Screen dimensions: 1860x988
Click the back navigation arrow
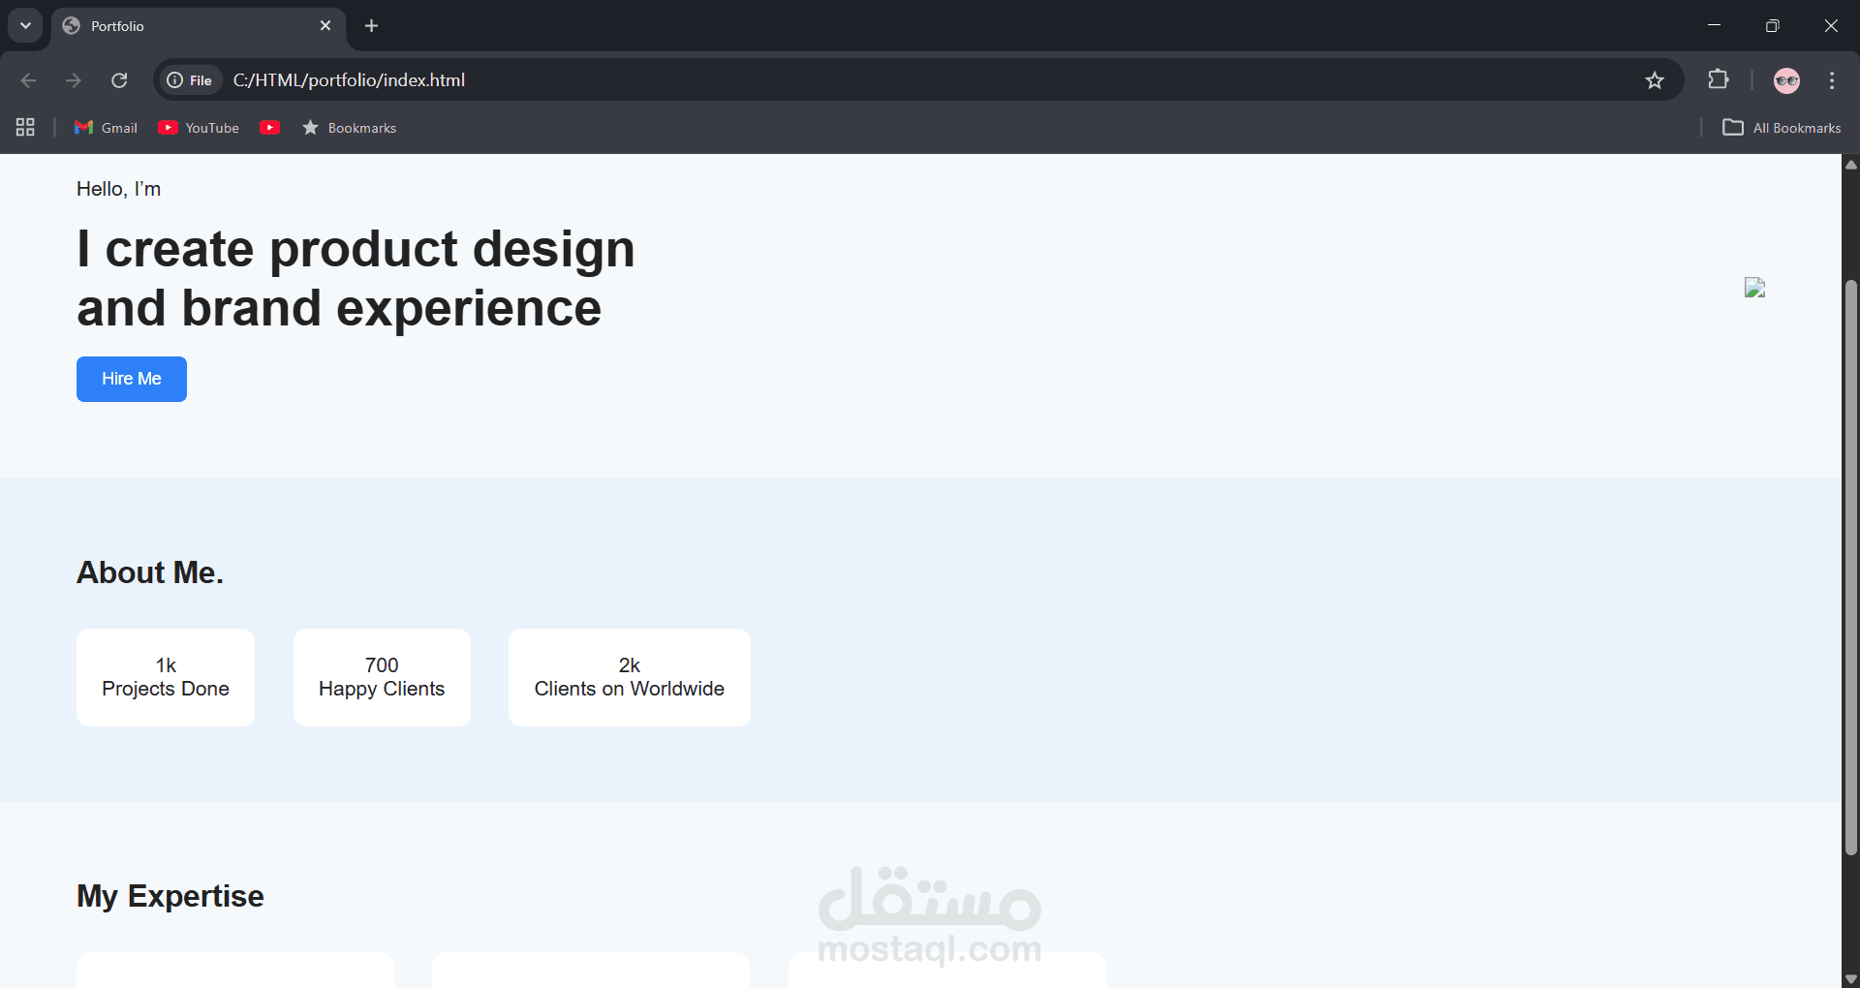[x=28, y=79]
